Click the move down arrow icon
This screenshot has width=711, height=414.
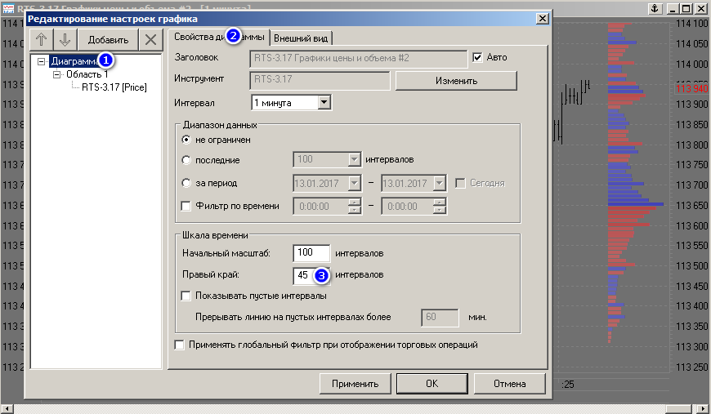[65, 40]
